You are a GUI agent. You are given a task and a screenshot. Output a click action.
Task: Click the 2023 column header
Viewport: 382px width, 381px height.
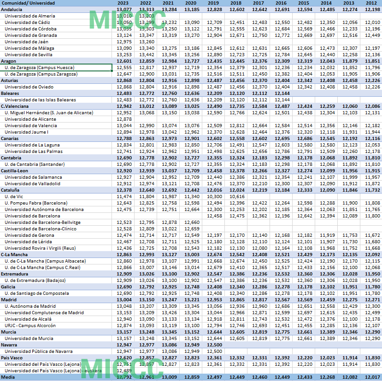[123, 3]
